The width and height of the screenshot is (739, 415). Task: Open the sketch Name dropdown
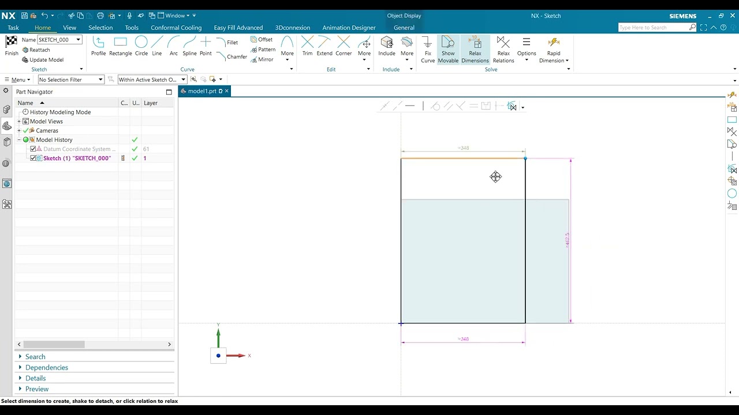[x=78, y=40]
